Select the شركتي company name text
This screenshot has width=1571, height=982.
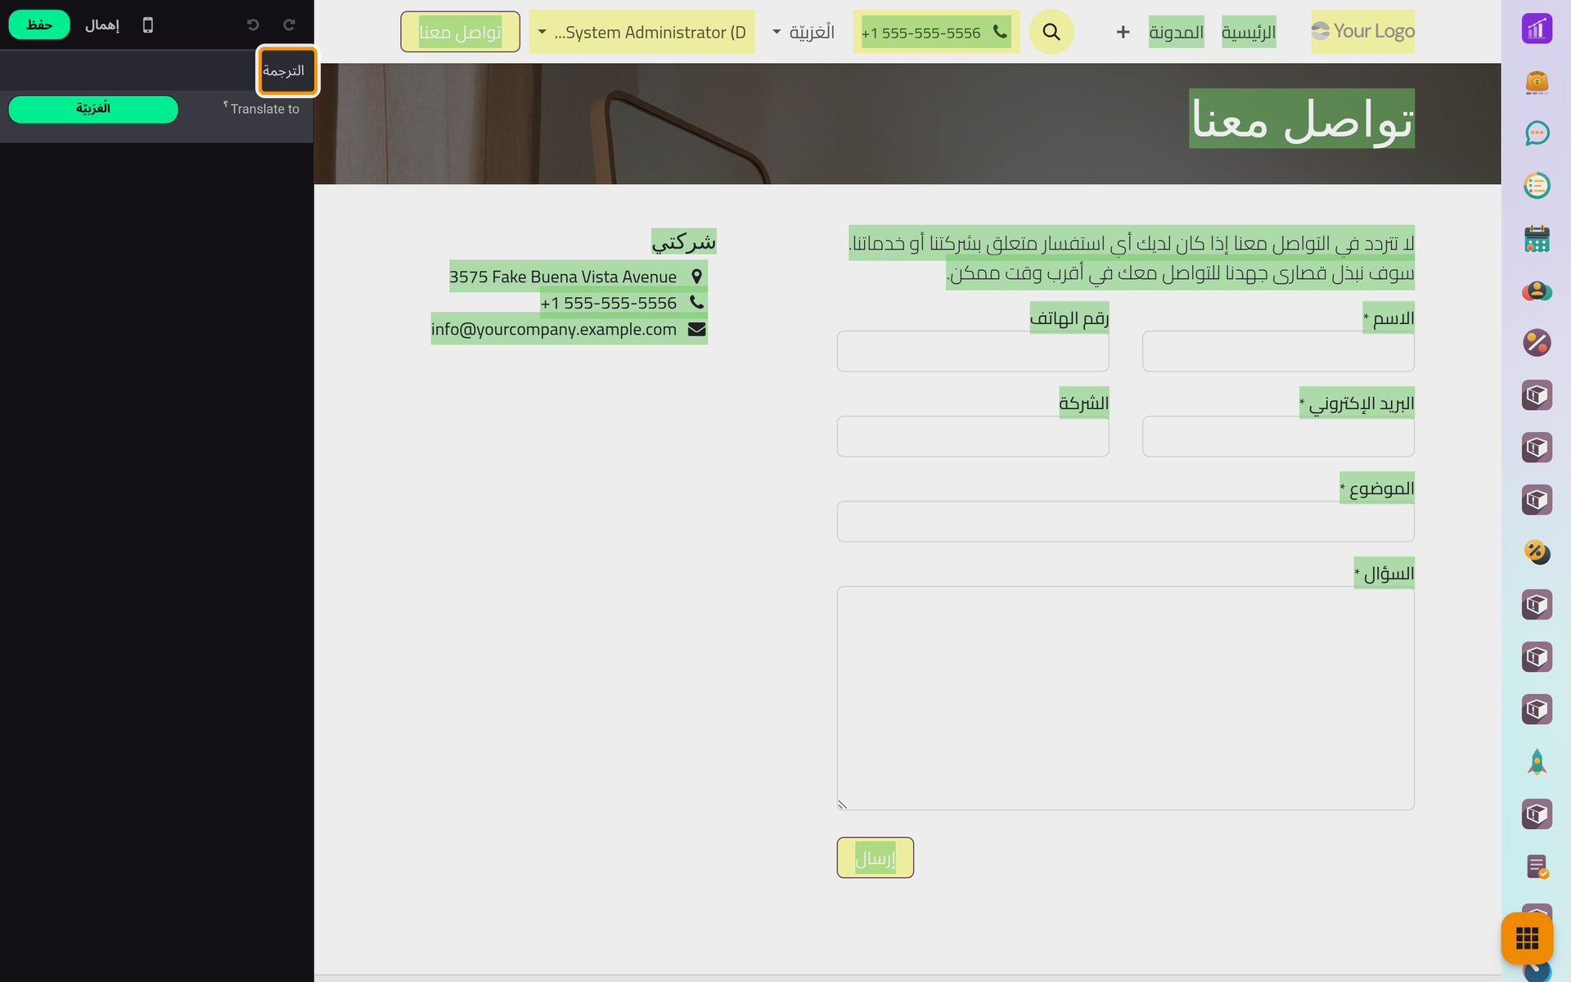684,241
